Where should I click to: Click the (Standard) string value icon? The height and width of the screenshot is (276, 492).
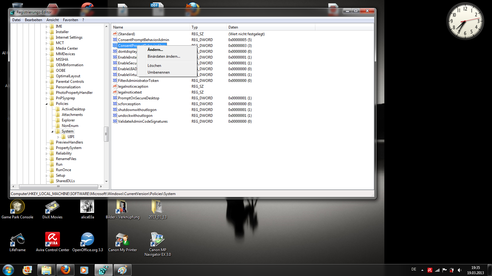115,34
